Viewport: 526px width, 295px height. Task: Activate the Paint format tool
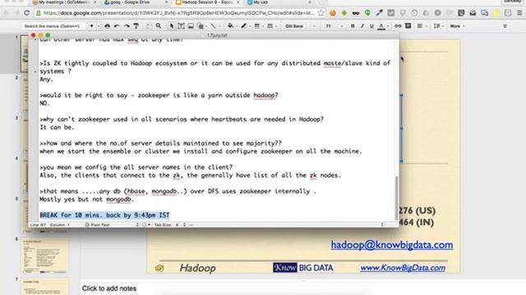click(136, 26)
